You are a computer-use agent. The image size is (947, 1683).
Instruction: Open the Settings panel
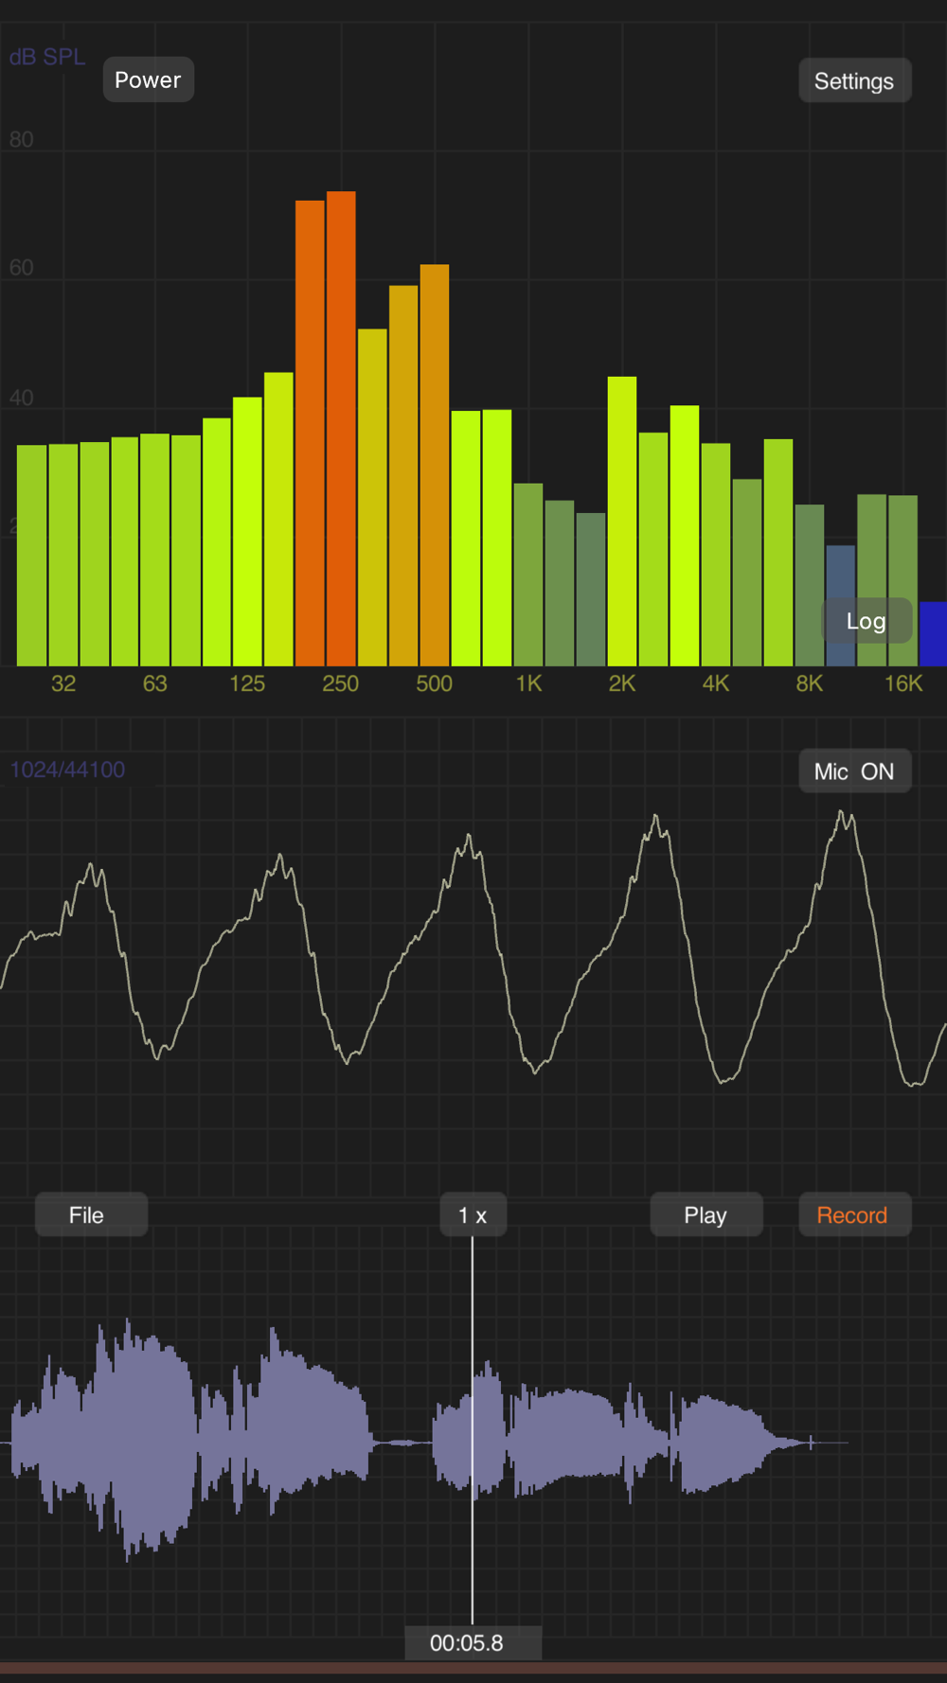click(854, 81)
